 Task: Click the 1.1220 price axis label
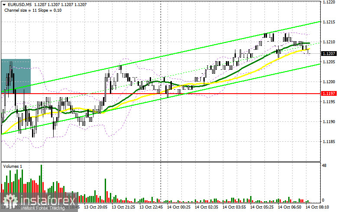329,2
